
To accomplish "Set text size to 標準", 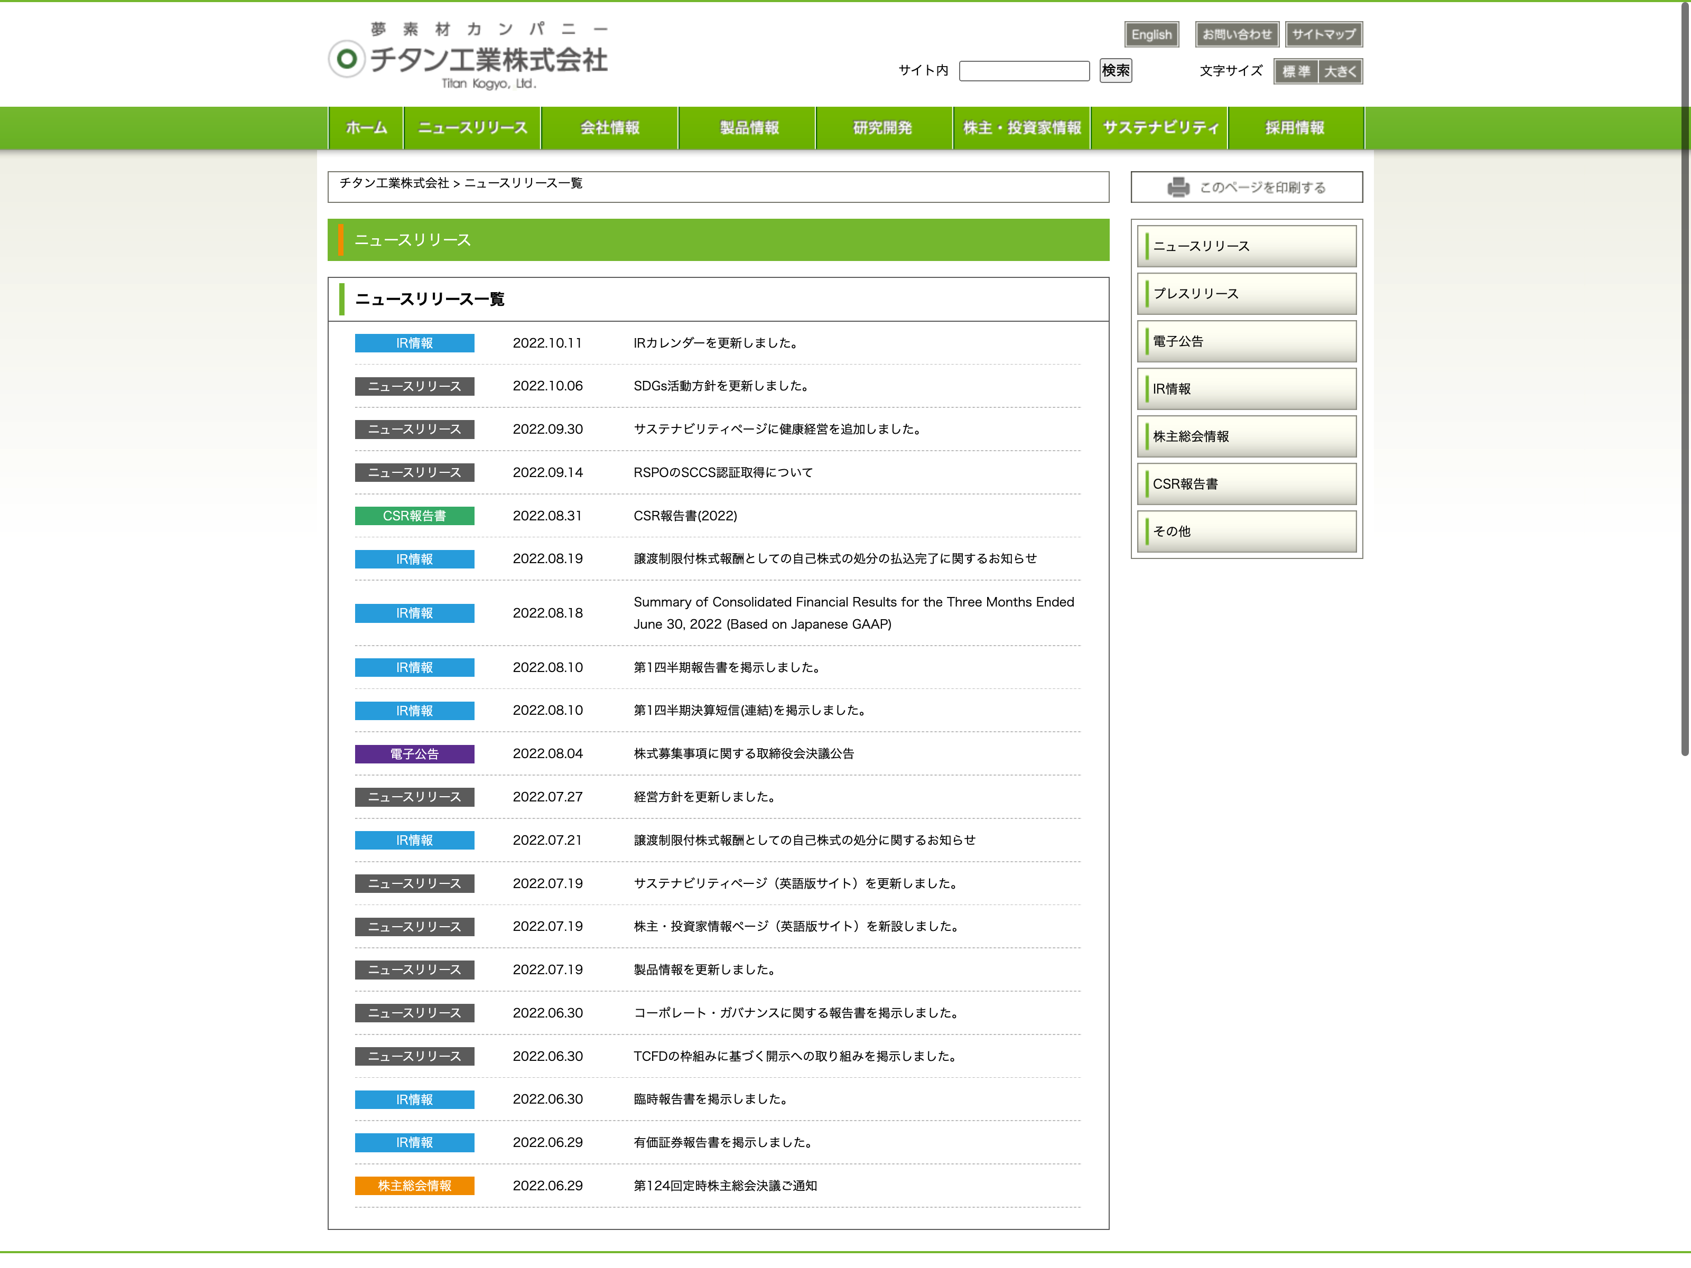I will coord(1296,71).
